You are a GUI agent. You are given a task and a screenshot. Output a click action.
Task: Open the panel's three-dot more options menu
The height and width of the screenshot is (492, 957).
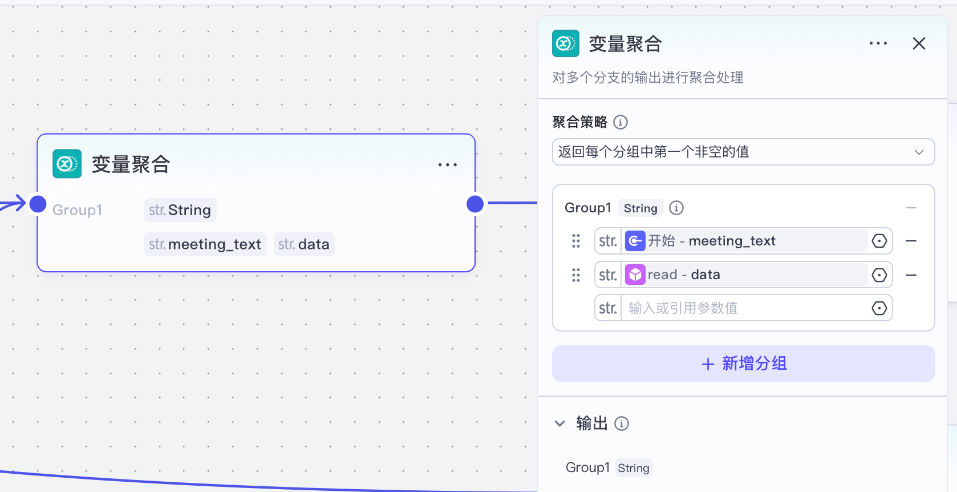(878, 43)
